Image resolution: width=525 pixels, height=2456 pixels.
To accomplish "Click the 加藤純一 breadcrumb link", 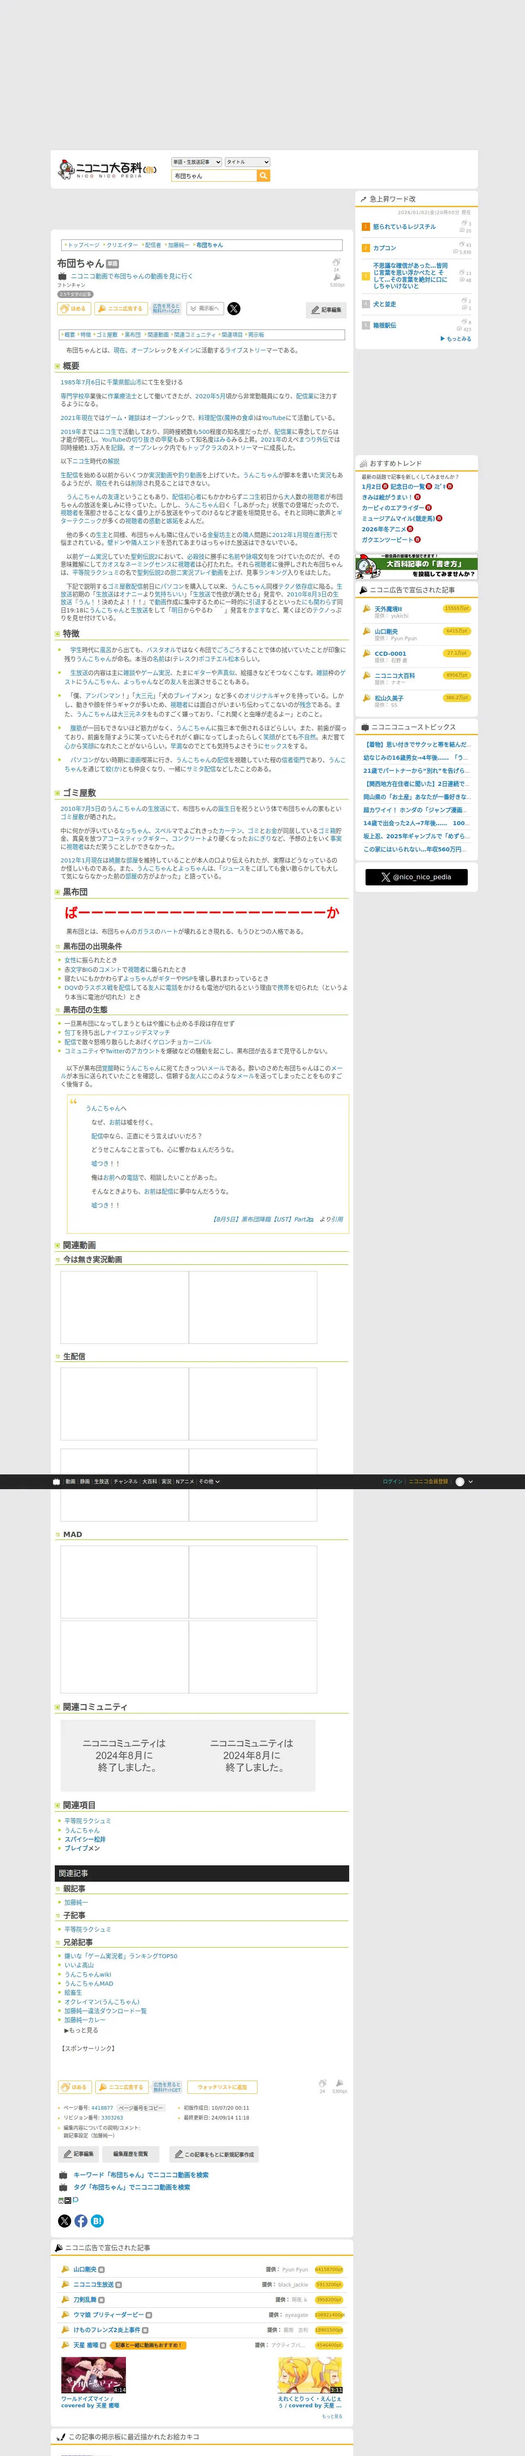I will (x=178, y=245).
